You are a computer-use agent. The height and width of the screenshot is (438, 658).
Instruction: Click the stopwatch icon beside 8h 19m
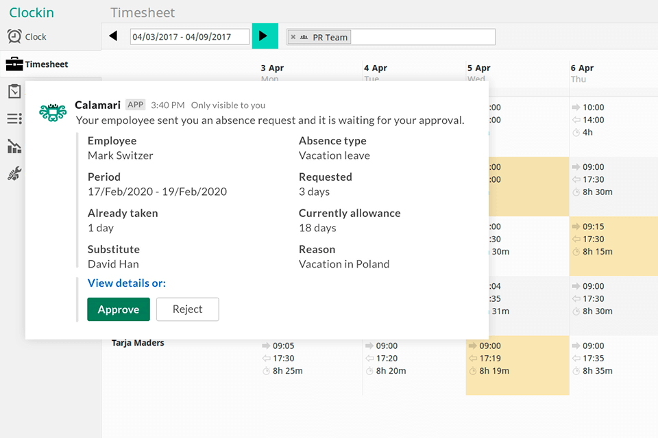coord(472,371)
